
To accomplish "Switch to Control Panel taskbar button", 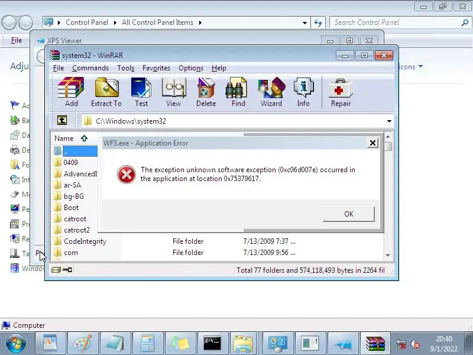I will (278, 343).
